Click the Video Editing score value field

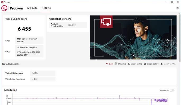click(x=43, y=73)
